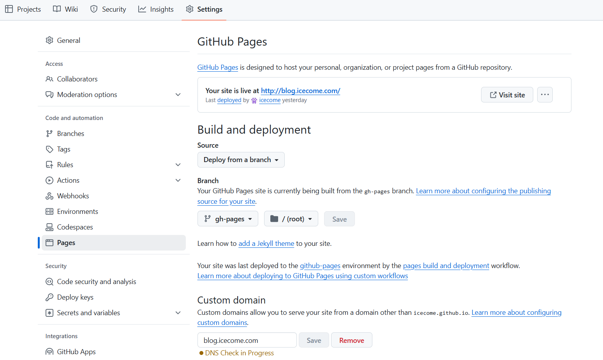Screen dimensions: 603x360
Task: Click the 'Custom domain' heading
Action: [x=231, y=300]
